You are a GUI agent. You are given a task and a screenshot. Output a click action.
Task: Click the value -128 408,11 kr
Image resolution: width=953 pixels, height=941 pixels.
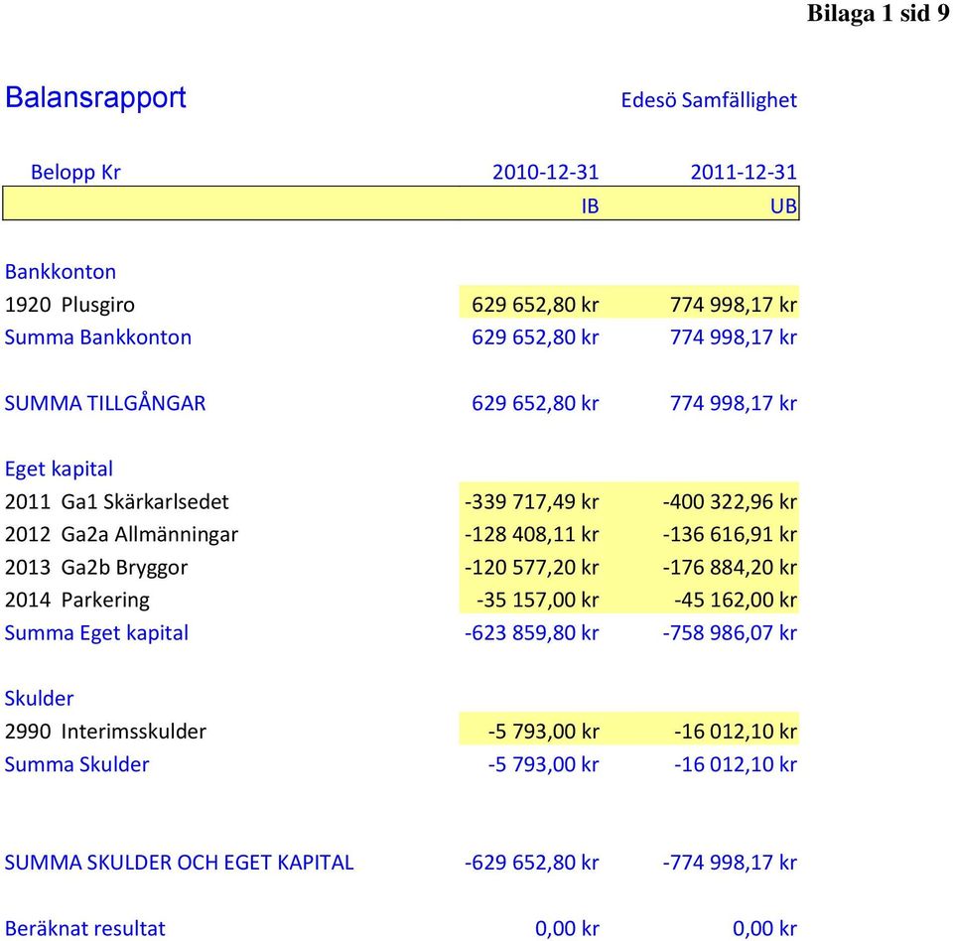532,535
